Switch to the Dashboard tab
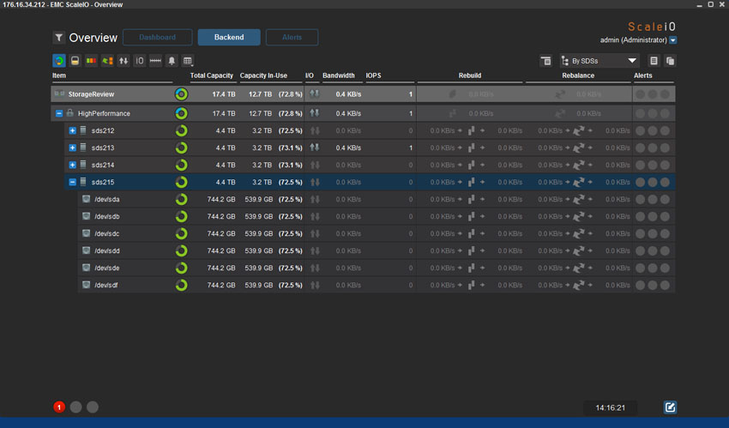 pos(158,37)
